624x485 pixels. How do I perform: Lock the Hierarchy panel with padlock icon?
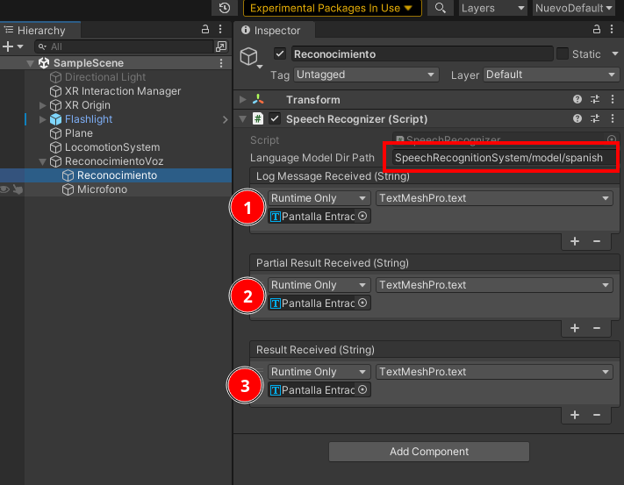tap(205, 30)
